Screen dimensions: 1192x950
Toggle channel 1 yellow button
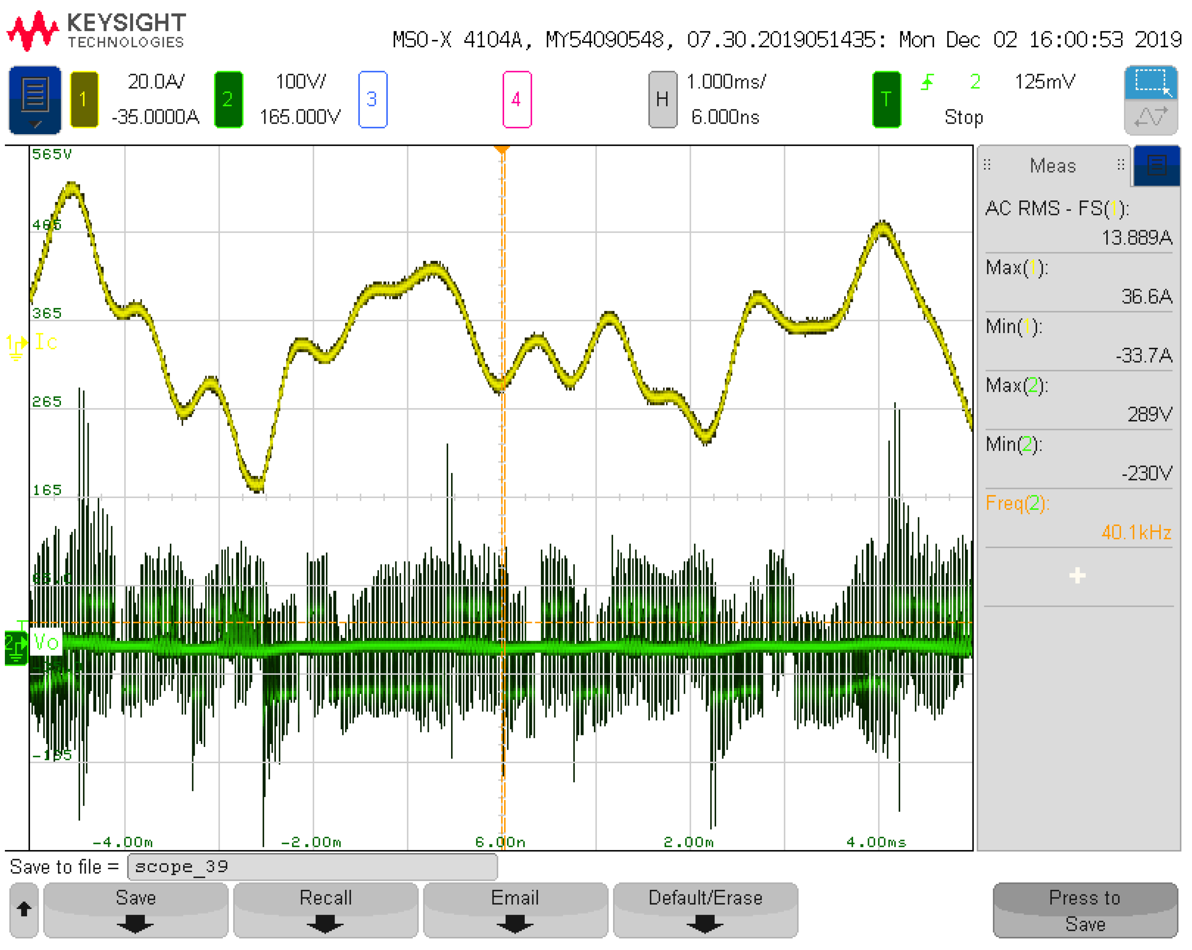point(84,100)
